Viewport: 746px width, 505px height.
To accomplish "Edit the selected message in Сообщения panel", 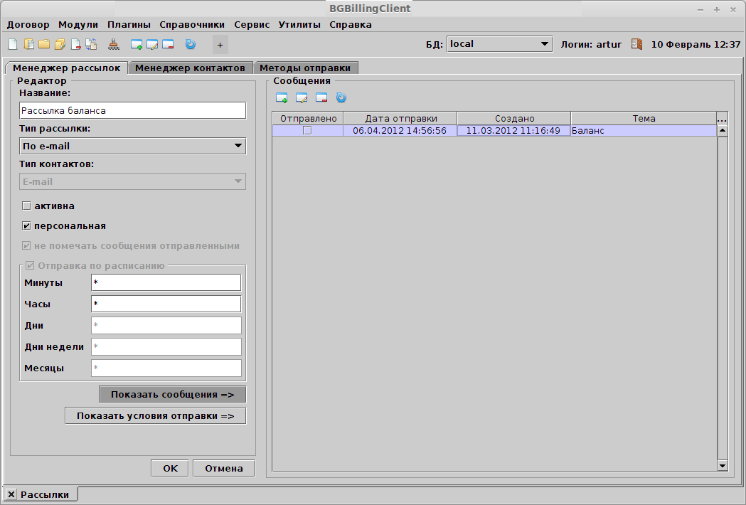I will click(302, 97).
